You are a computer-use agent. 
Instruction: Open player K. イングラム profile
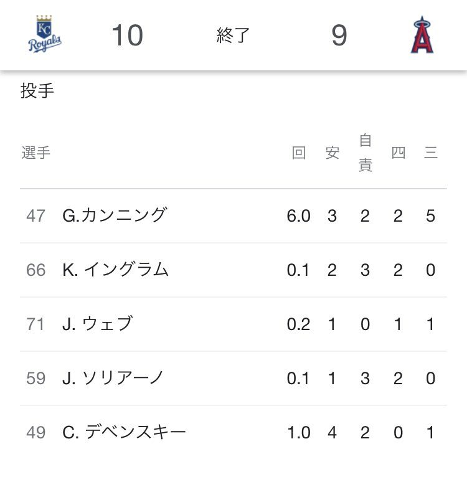tap(115, 270)
